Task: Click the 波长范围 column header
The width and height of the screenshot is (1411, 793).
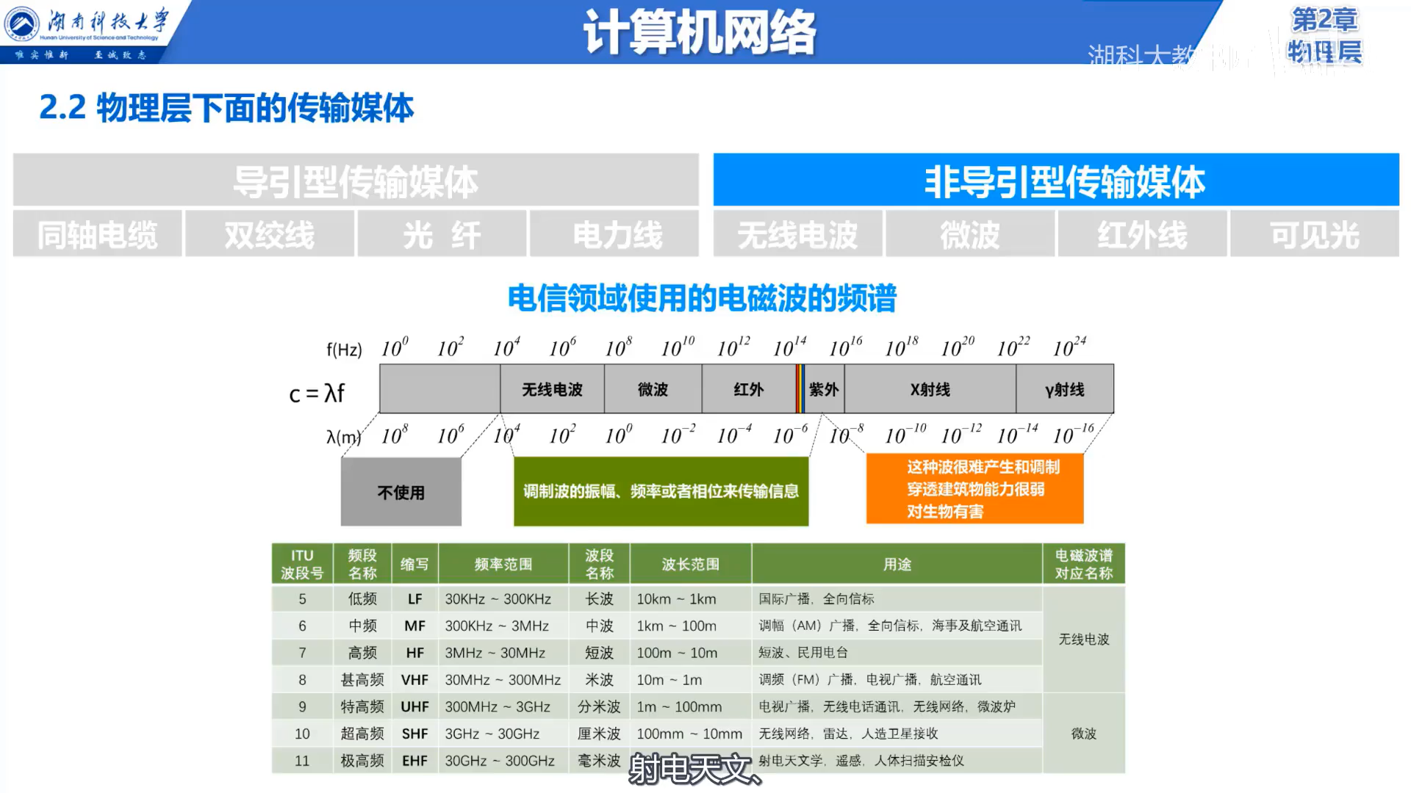Action: 691,564
